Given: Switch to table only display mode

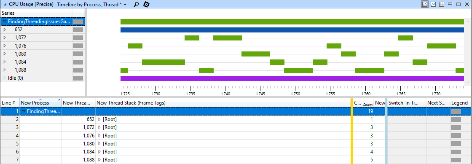Looking at the screenshot, I should coord(442,4).
